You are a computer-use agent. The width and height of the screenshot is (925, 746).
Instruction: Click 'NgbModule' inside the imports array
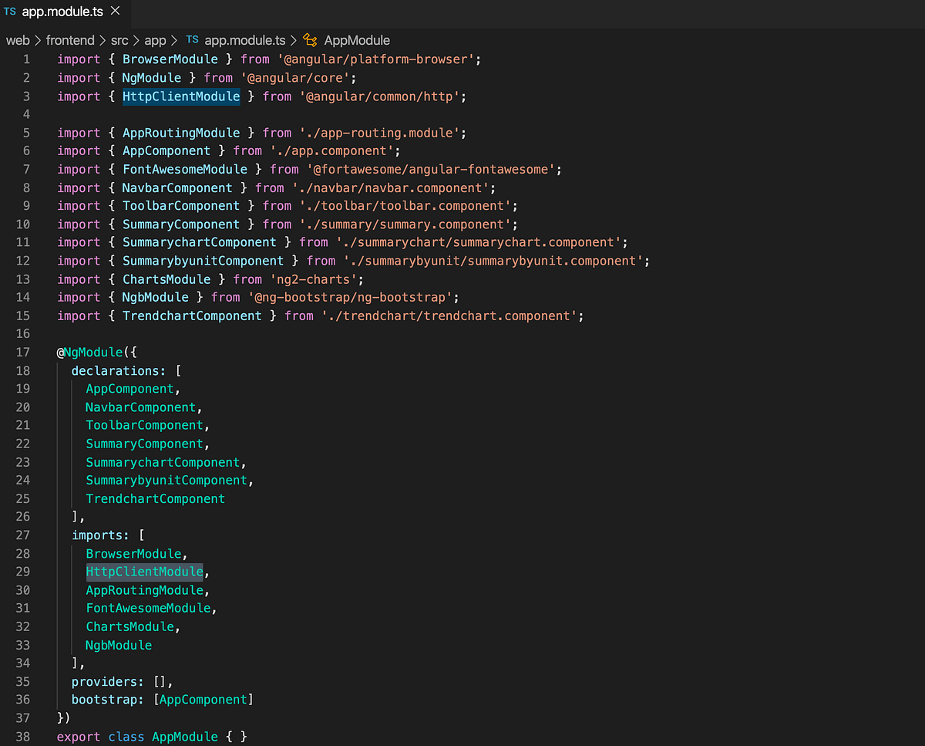coord(118,645)
